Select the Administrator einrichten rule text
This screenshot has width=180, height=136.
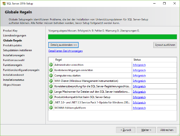[x=69, y=65]
